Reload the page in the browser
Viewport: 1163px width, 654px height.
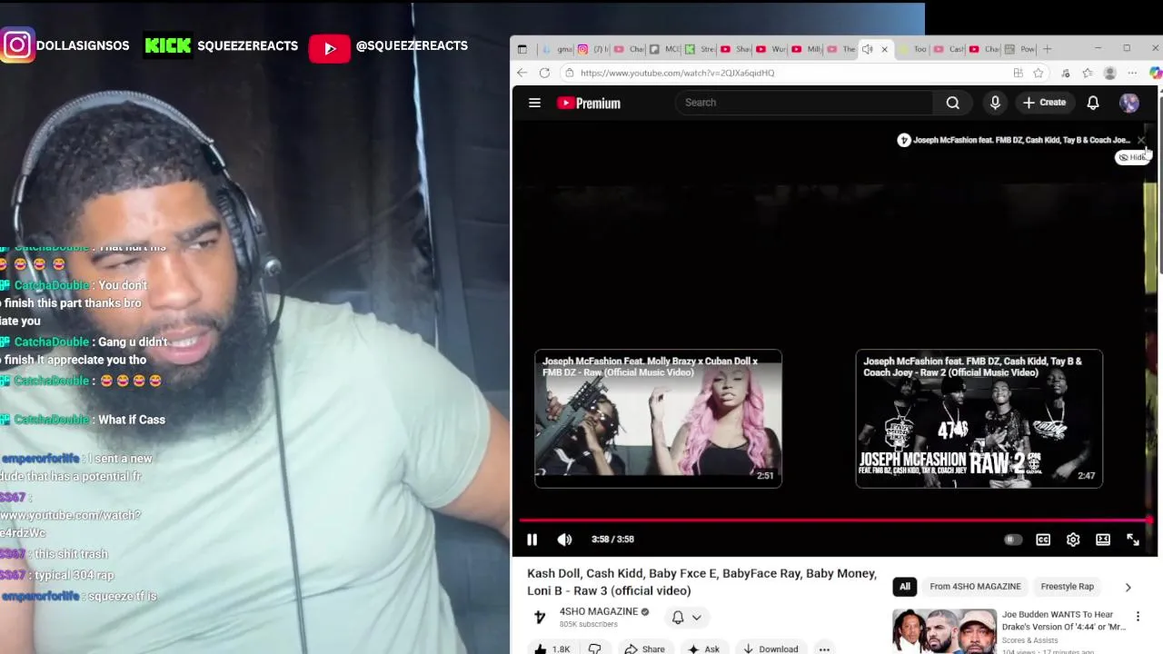pos(544,73)
